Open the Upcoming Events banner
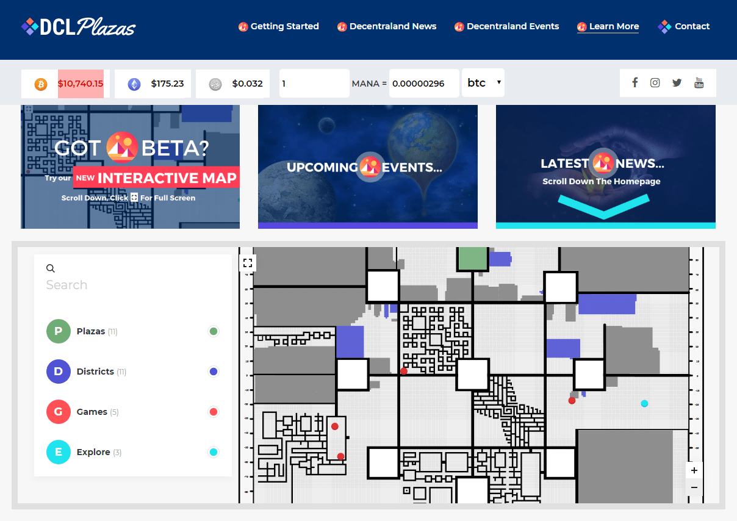 point(368,167)
